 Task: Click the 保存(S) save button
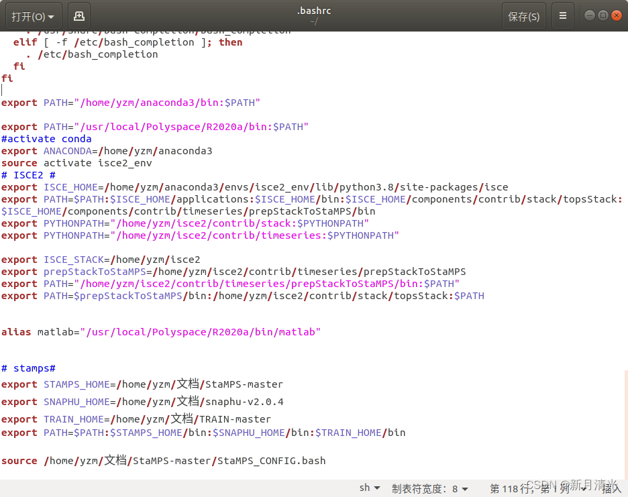(524, 15)
